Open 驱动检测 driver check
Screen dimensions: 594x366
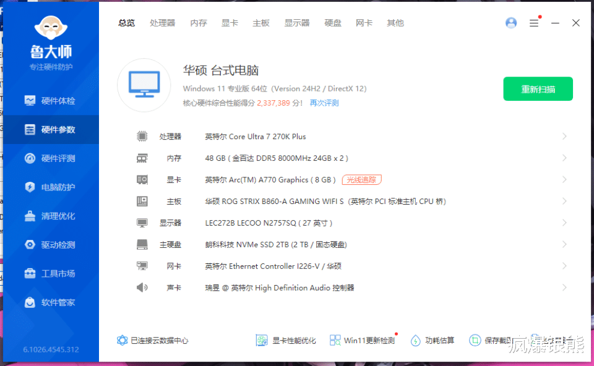pyautogui.click(x=50, y=245)
